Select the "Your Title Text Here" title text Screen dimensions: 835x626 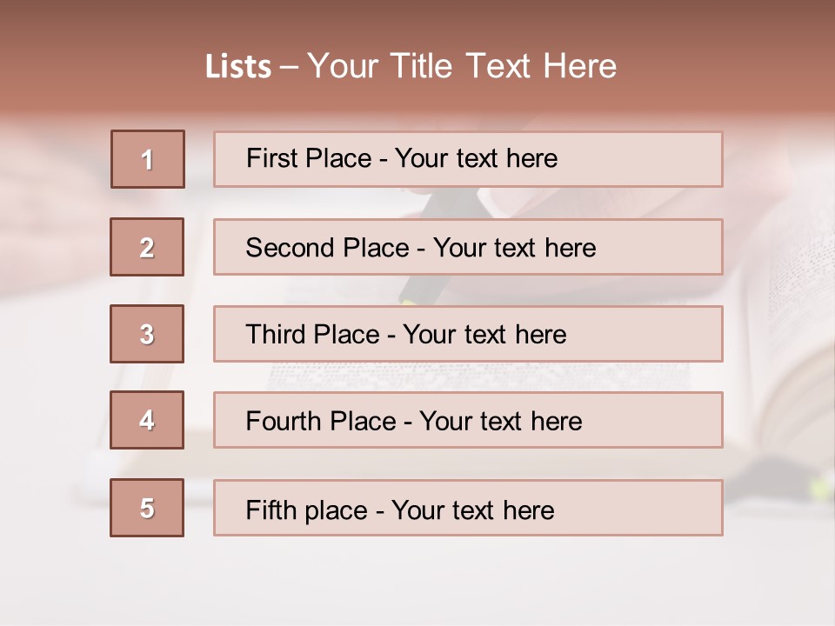(x=462, y=66)
